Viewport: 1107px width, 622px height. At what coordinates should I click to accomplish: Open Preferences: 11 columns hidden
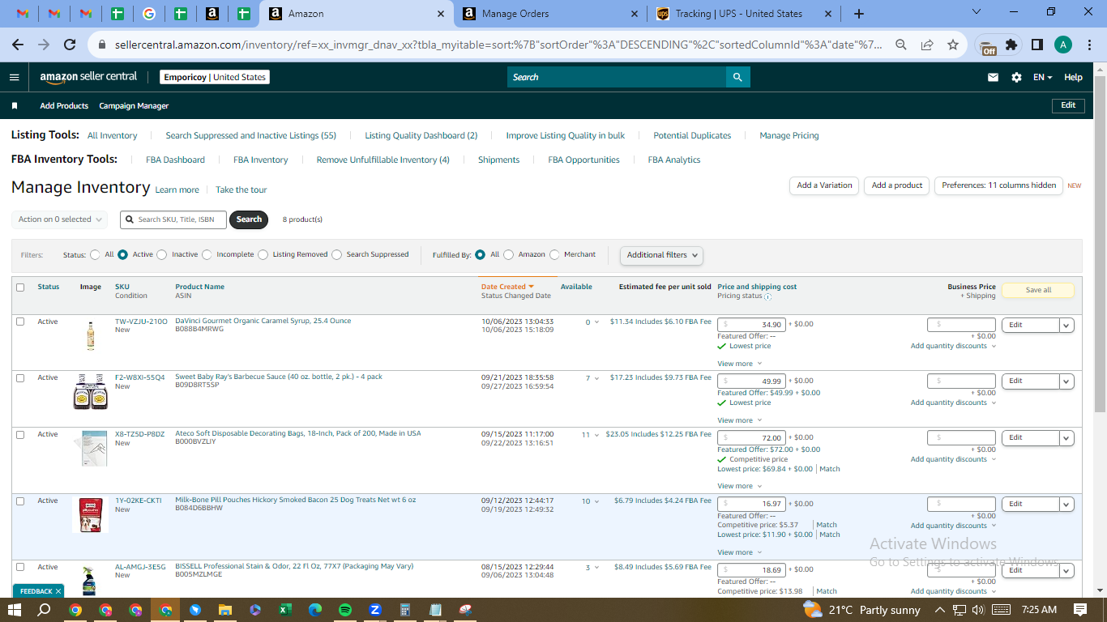pyautogui.click(x=998, y=185)
